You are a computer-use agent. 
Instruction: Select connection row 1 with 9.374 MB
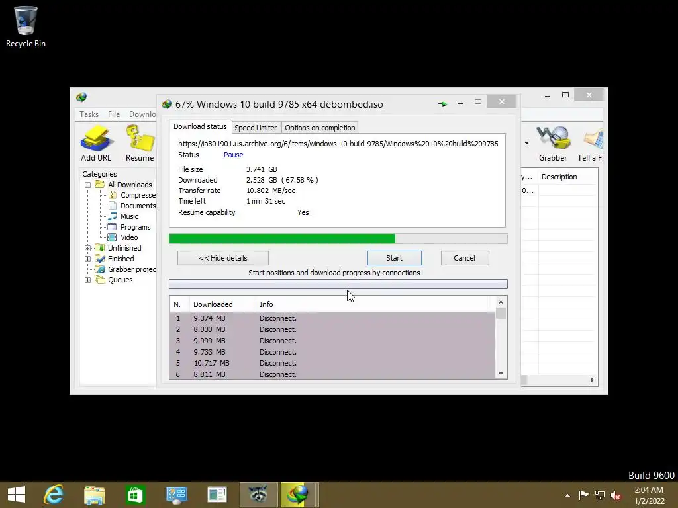(332, 318)
